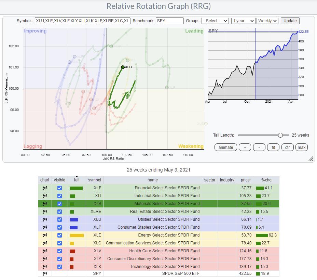Open the Weekly timeframe dropdown
Screen dimensions: 317x280
pos(267,21)
